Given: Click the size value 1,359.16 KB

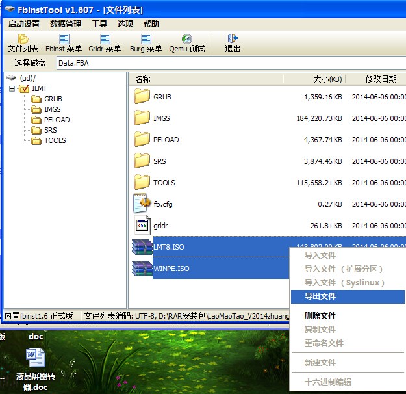Looking at the screenshot, I should click(323, 97).
